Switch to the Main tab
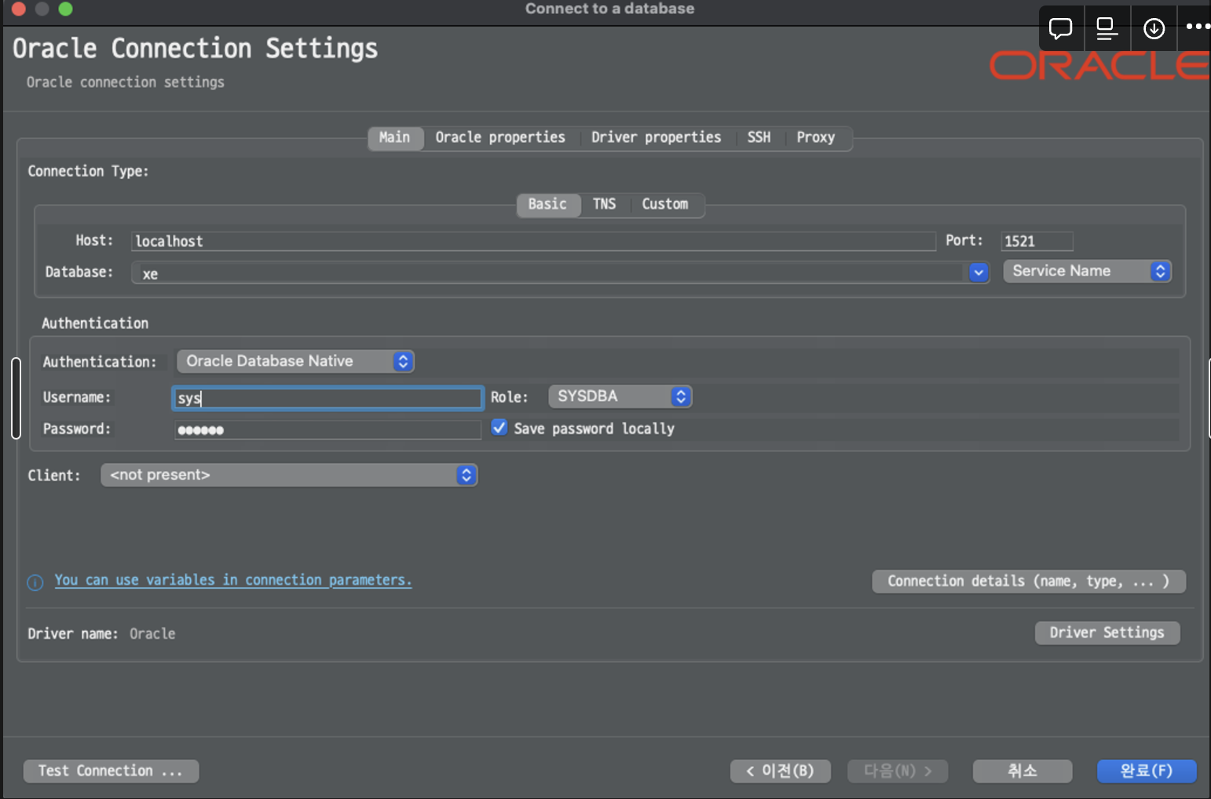Image resolution: width=1211 pixels, height=799 pixels. tap(395, 137)
